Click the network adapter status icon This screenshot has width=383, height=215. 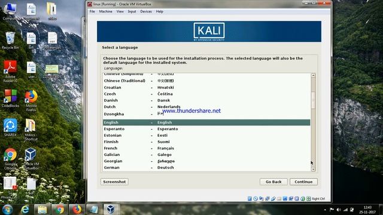click(x=268, y=199)
